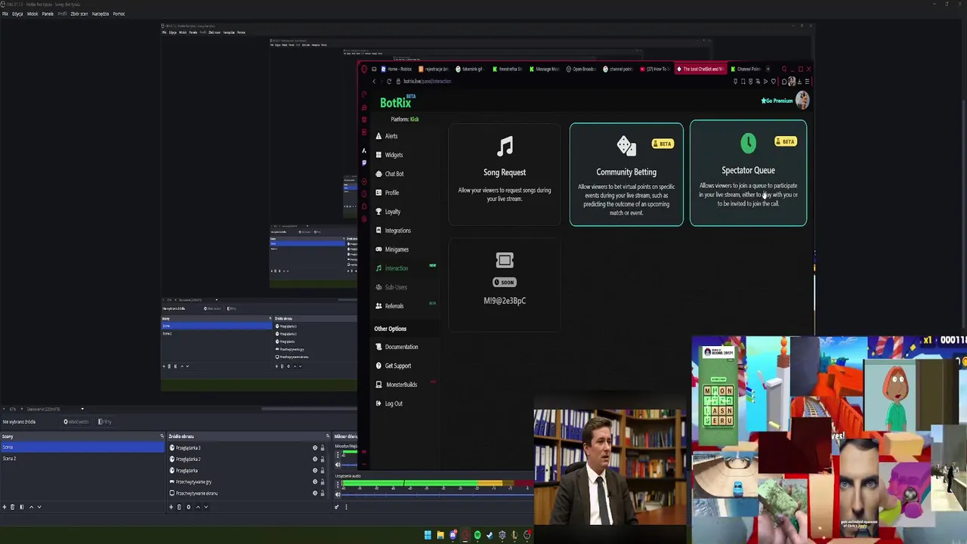Remove selected scene with Sceny trash icon
The height and width of the screenshot is (544, 967).
pyautogui.click(x=12, y=507)
